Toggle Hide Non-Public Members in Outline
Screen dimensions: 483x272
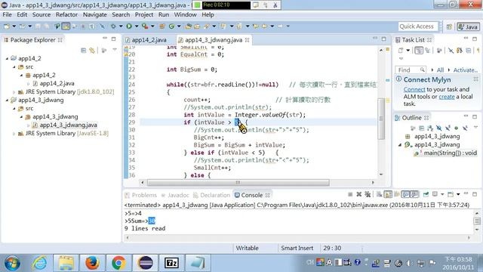[456, 128]
